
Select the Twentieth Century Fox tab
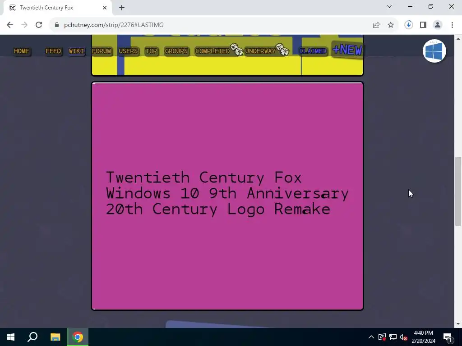click(x=58, y=8)
